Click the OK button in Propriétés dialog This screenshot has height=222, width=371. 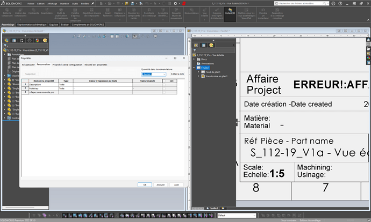tap(144, 184)
